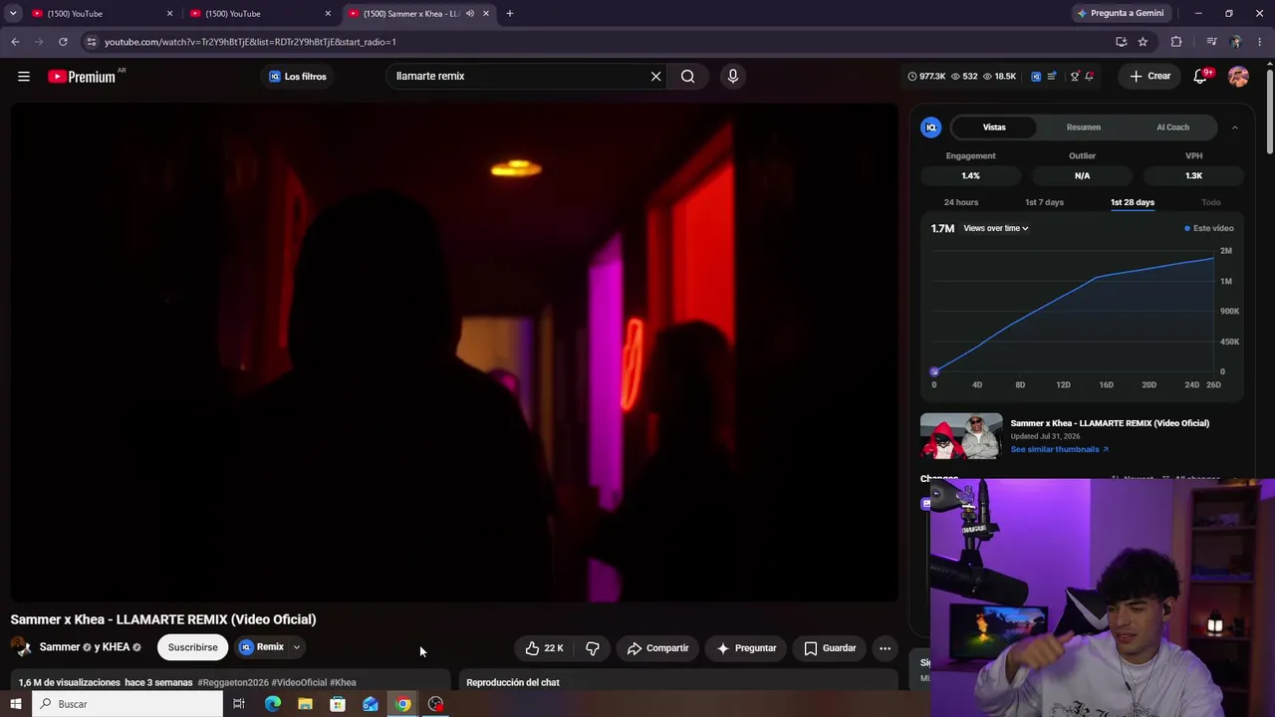Switch to the Vistas tab
This screenshot has width=1275, height=717.
(x=994, y=126)
